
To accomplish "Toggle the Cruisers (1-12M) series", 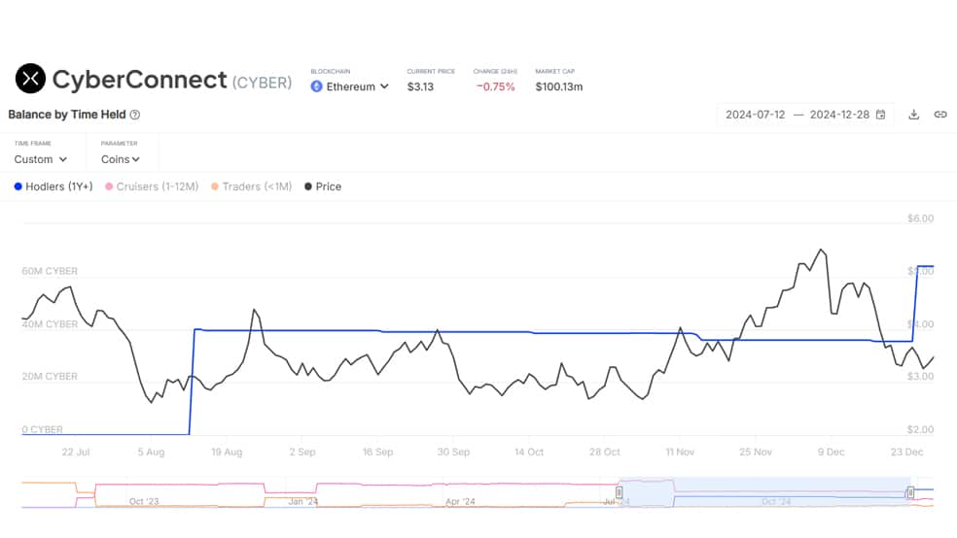I will (152, 186).
